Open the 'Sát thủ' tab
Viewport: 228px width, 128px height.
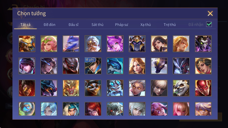(x=97, y=24)
